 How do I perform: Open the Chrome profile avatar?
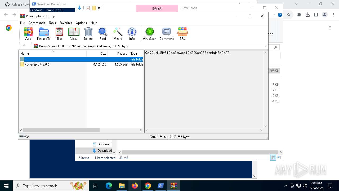pyautogui.click(x=325, y=15)
